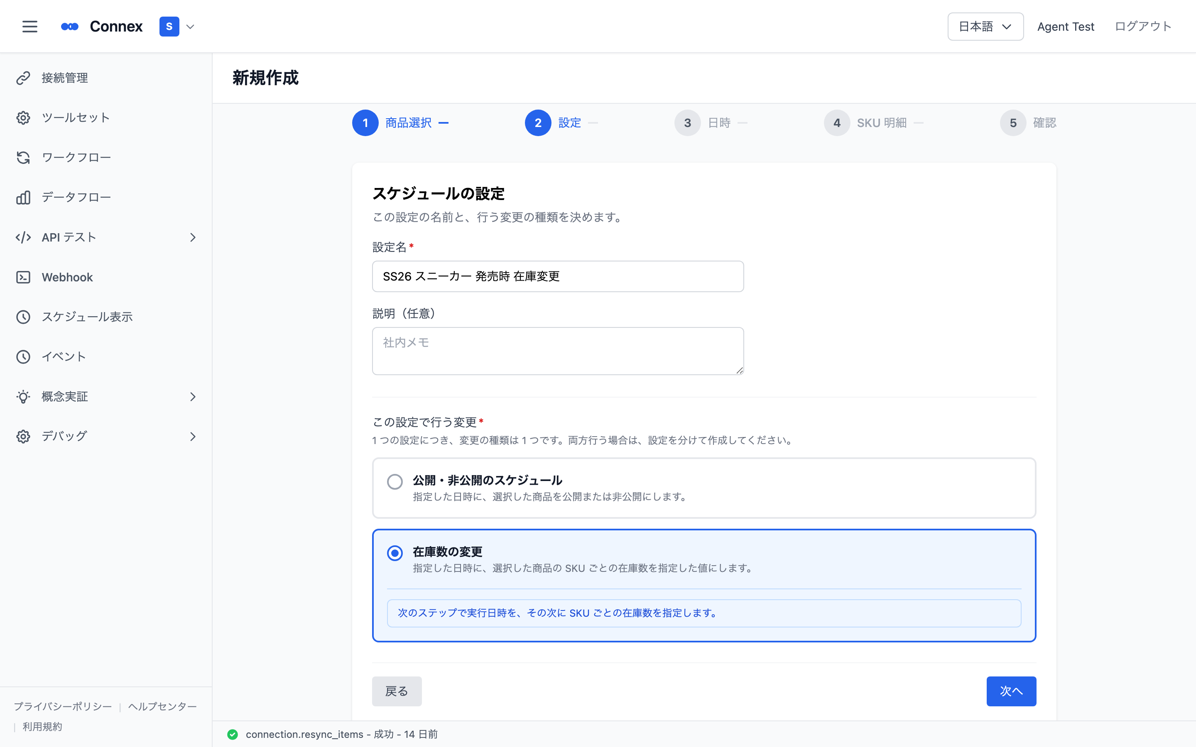Click the Agent Test user name
The image size is (1196, 747).
coord(1066,27)
